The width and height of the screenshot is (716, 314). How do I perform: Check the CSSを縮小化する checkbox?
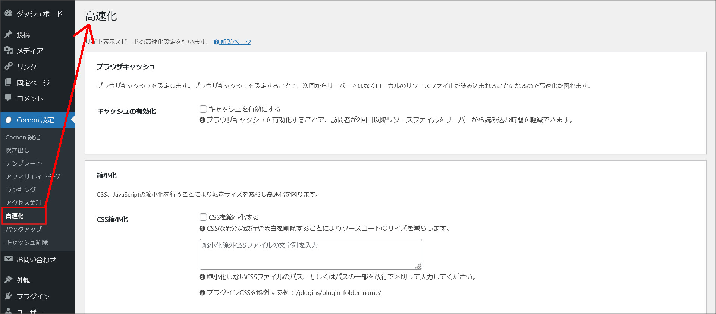(203, 217)
